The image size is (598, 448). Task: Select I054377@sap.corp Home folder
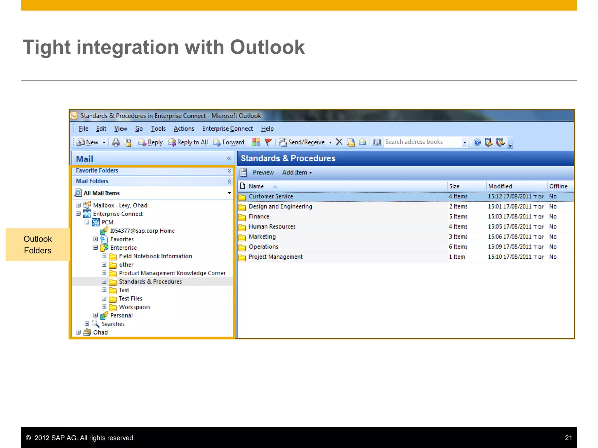[142, 231]
